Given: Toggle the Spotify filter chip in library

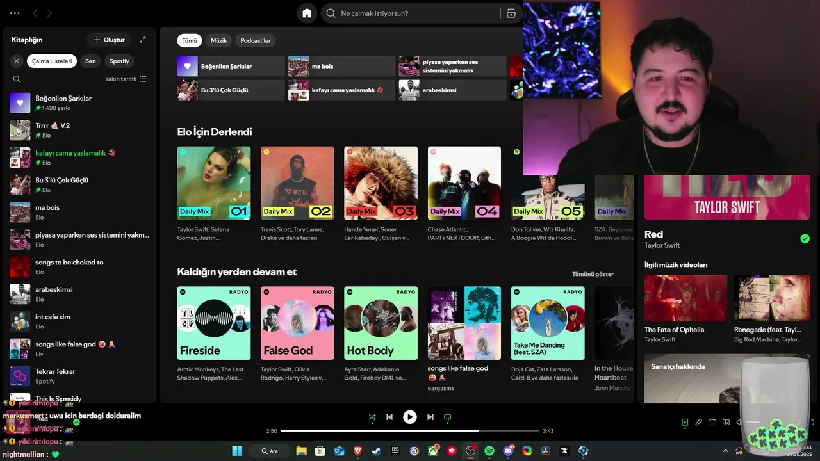Looking at the screenshot, I should pos(119,61).
